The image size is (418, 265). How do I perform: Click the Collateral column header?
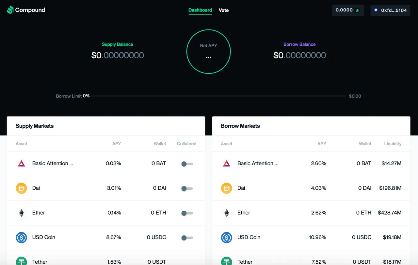pos(186,144)
